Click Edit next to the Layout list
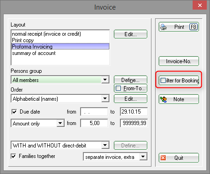This screenshot has height=174, width=210. coord(130,34)
